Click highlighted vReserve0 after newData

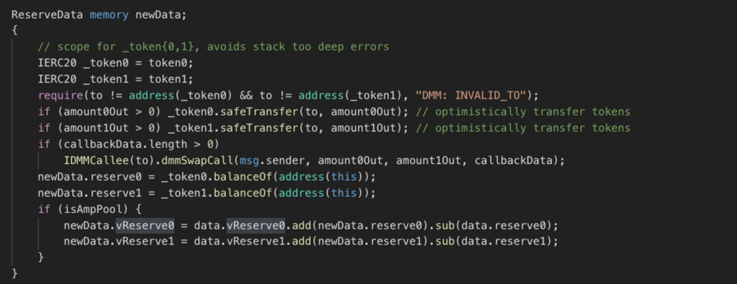(x=145, y=225)
